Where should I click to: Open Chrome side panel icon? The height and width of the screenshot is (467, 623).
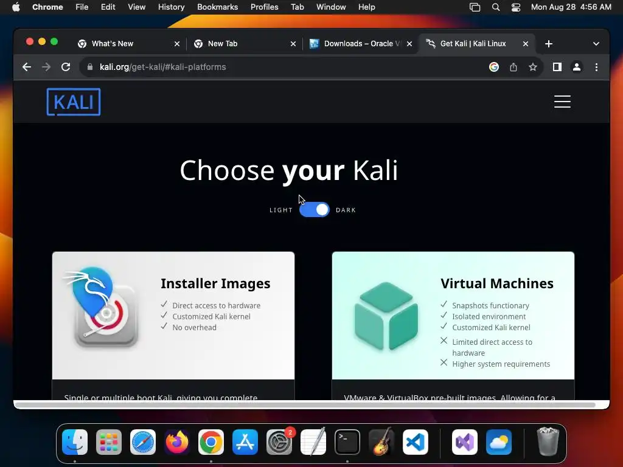click(557, 67)
